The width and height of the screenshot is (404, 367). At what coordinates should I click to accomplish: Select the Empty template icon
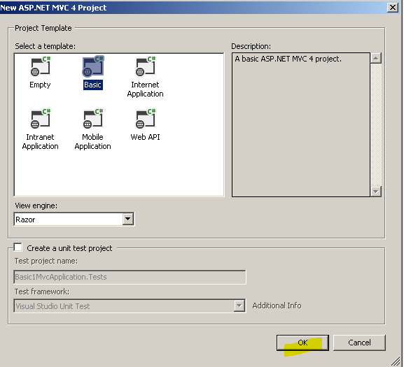click(40, 66)
